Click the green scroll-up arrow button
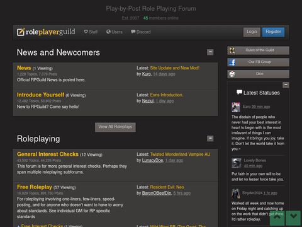 277,218
